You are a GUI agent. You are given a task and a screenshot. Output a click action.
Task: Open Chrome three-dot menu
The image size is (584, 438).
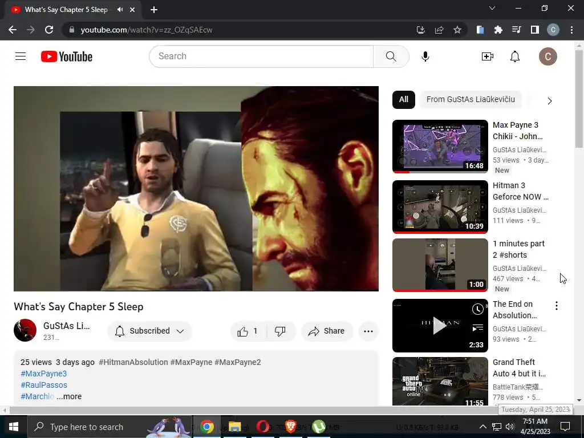coord(571,30)
